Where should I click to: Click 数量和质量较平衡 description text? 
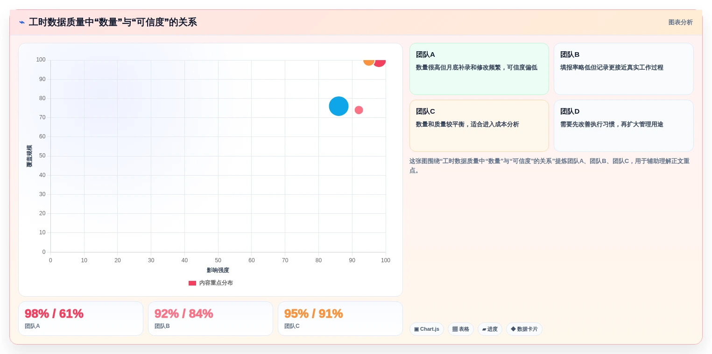(467, 124)
